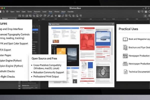Click the brochure pages icon in Practical Uses
150x100 pixels.
(x=125, y=47)
